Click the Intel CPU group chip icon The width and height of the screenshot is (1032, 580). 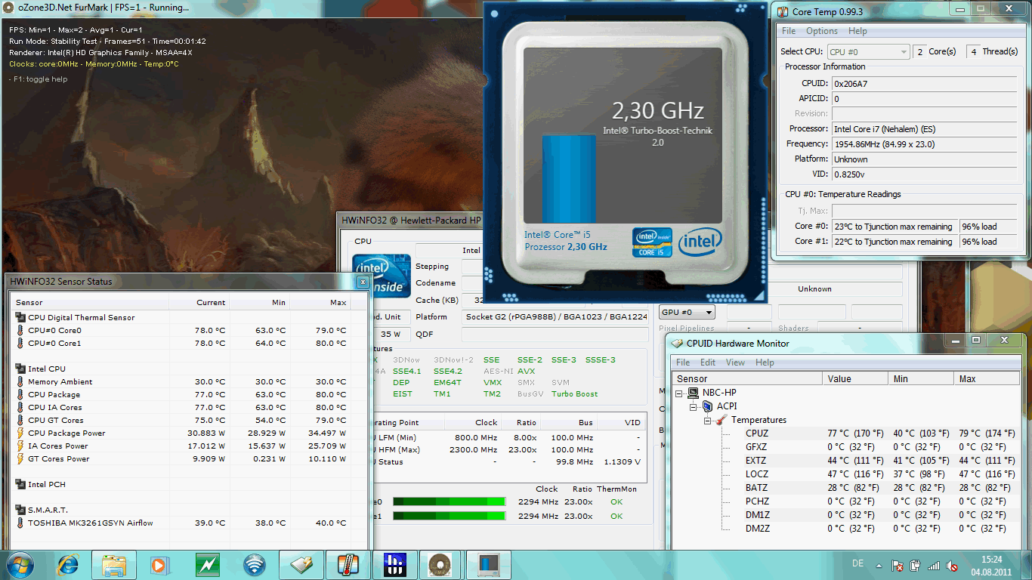pos(20,369)
